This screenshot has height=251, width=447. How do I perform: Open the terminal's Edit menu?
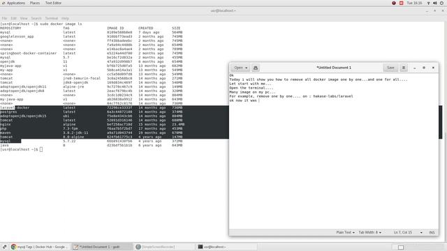coord(13,18)
